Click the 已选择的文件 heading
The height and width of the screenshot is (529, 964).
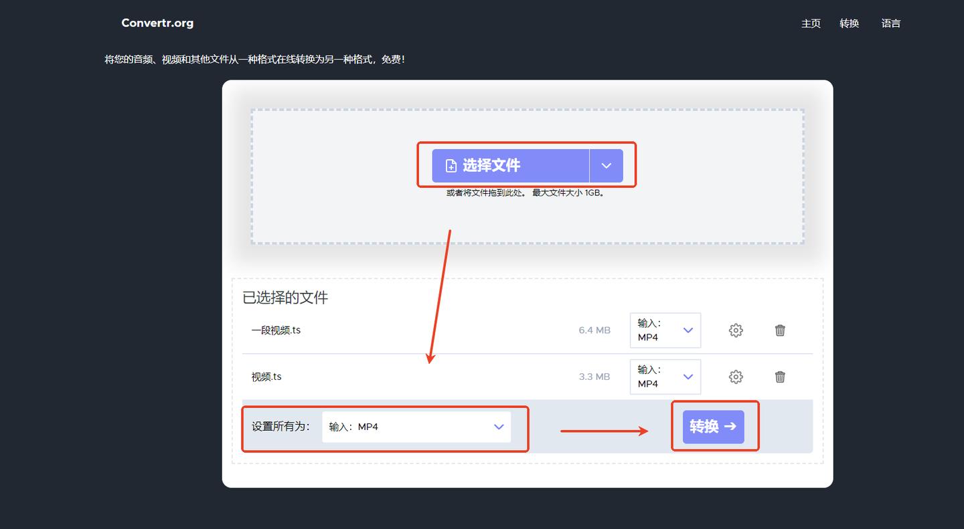coord(285,298)
